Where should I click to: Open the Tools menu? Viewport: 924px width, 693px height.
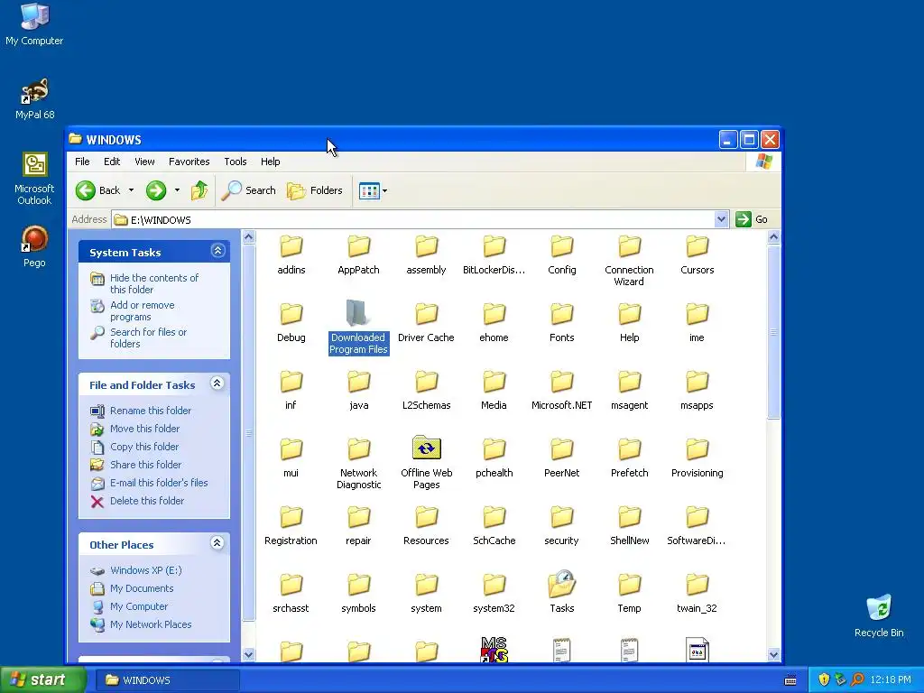(x=236, y=162)
